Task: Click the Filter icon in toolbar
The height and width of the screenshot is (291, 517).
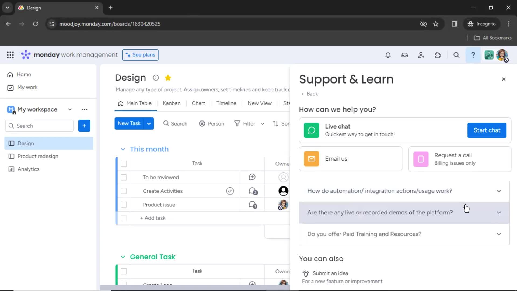Action: 237,123
